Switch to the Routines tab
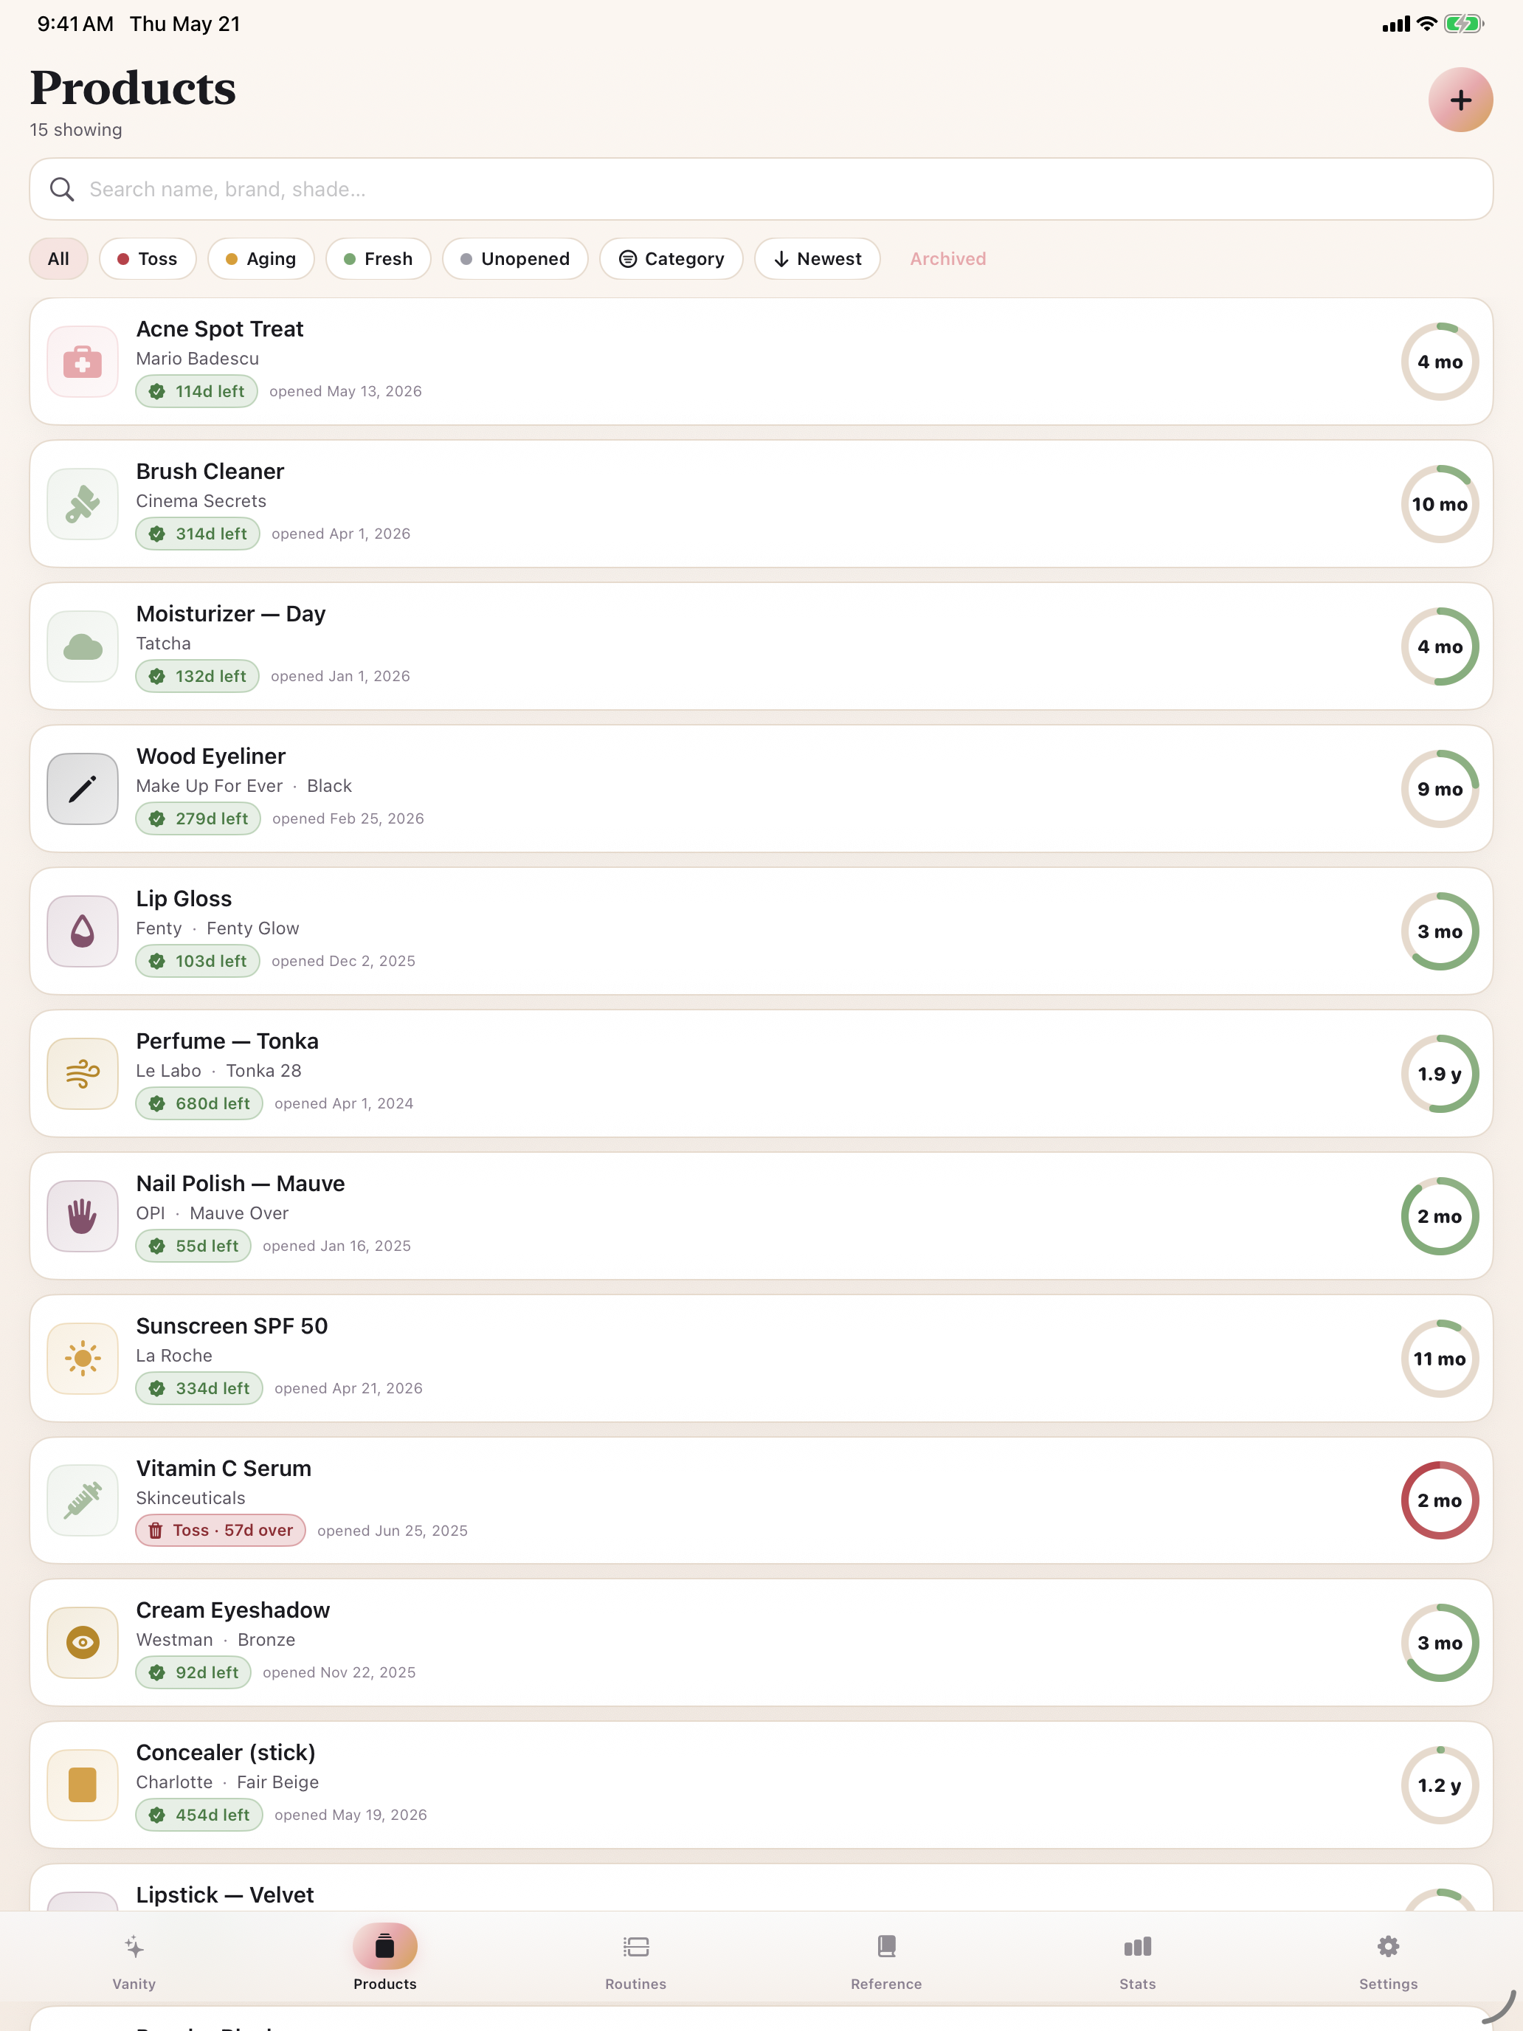The image size is (1523, 2031). [635, 1959]
